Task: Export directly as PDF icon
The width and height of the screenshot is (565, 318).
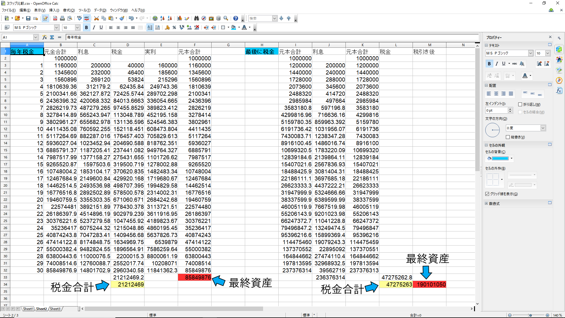Action: pos(55,19)
